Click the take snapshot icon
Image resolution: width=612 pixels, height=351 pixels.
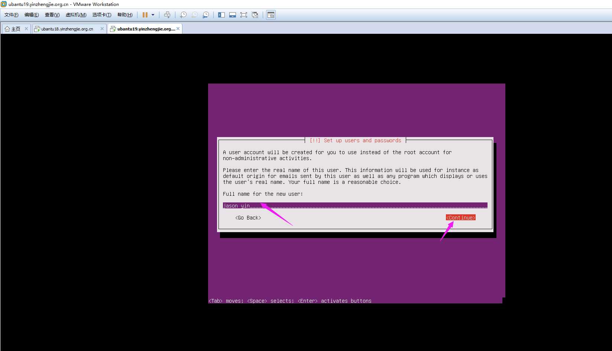(183, 15)
